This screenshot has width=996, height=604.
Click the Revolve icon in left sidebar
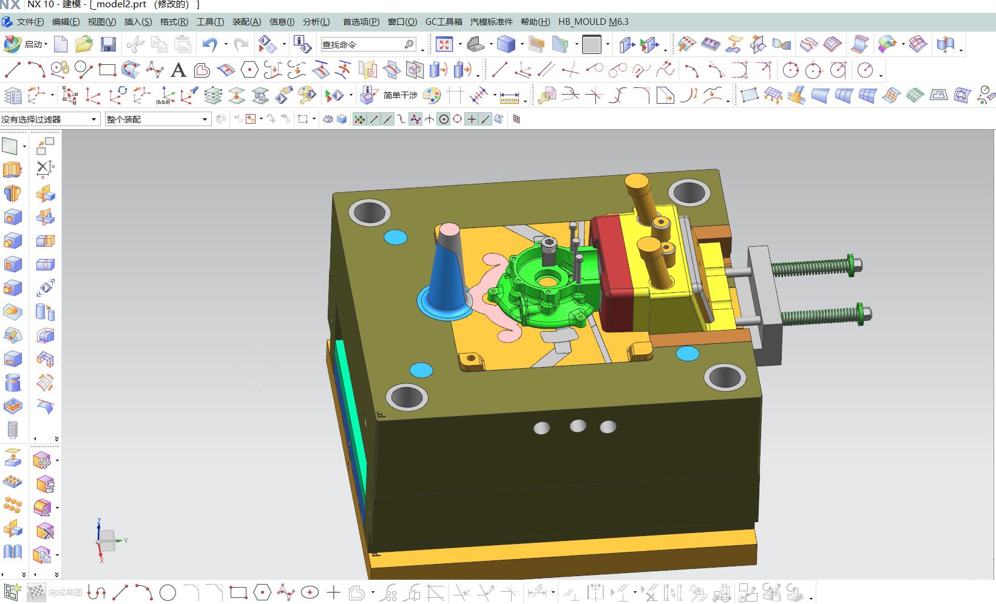12,193
